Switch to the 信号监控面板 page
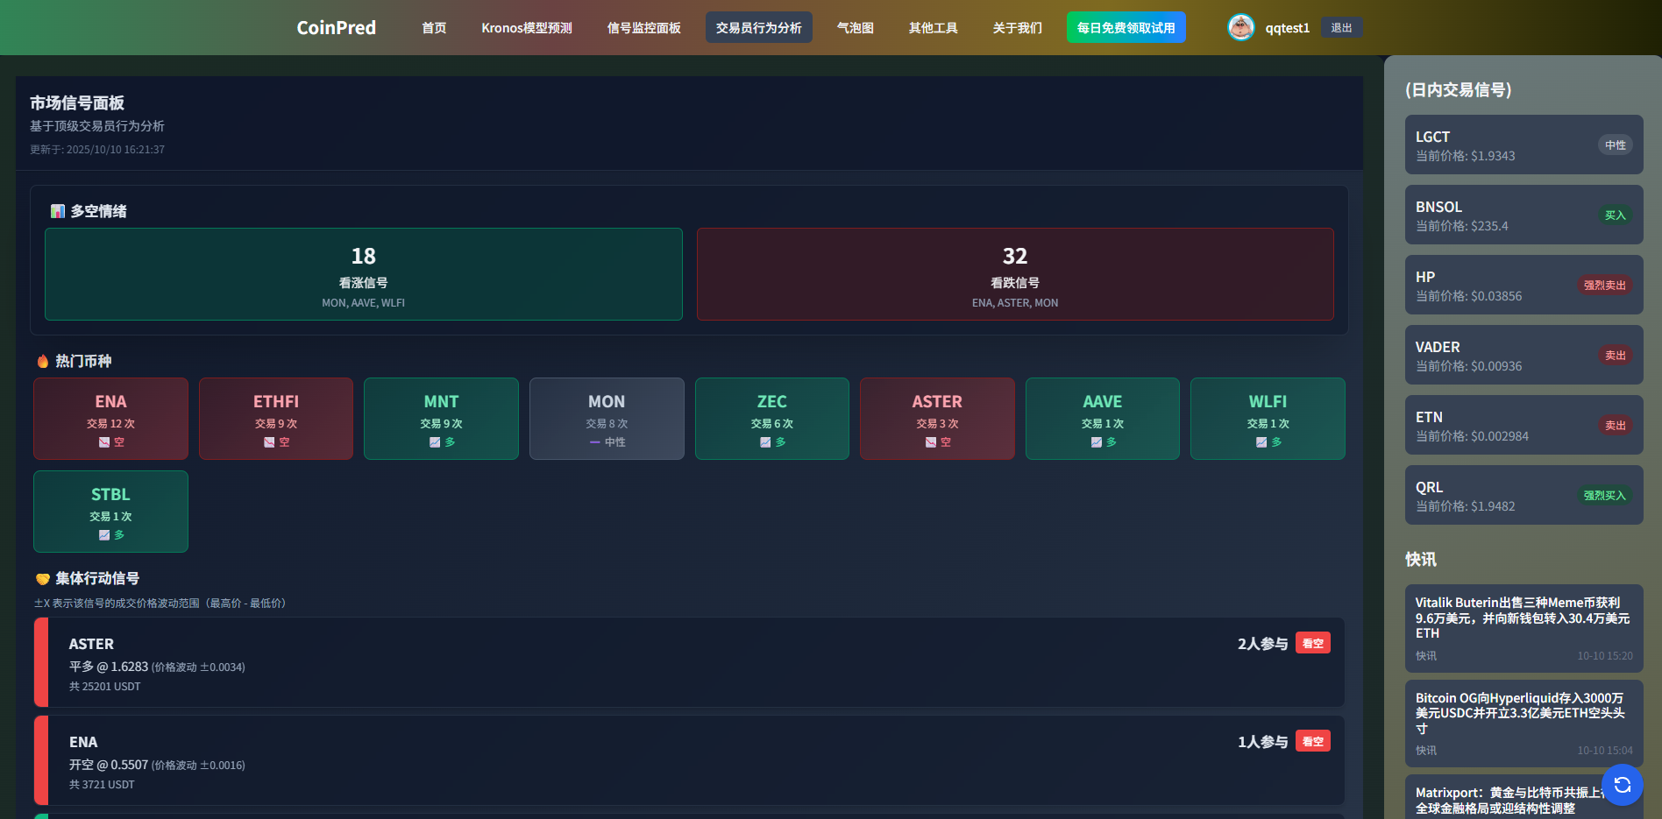Image resolution: width=1662 pixels, height=819 pixels. point(643,28)
